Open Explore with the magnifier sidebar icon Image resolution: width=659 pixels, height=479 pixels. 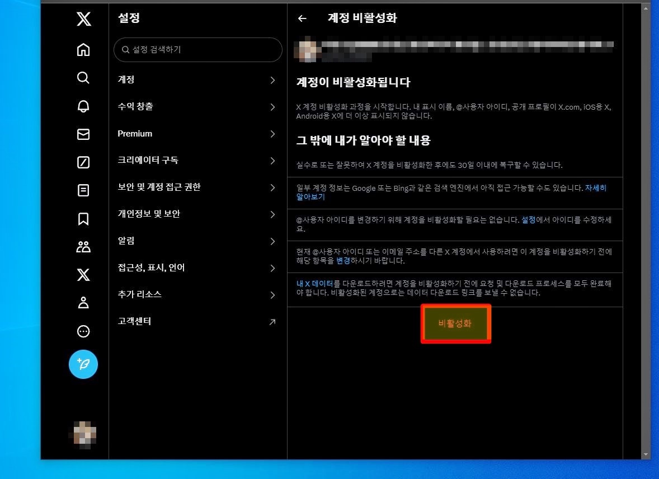(x=83, y=78)
